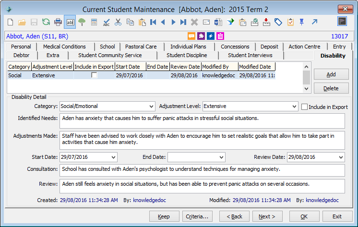The width and height of the screenshot is (358, 227).
Task: Go to previous record arrow icon
Action: (x=163, y=22)
